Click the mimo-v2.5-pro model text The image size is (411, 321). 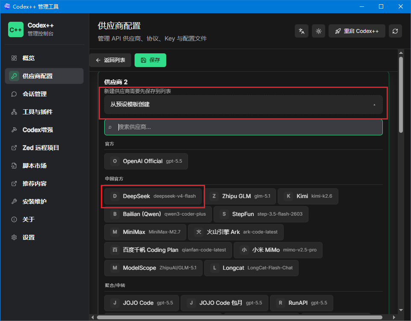[x=300, y=250]
